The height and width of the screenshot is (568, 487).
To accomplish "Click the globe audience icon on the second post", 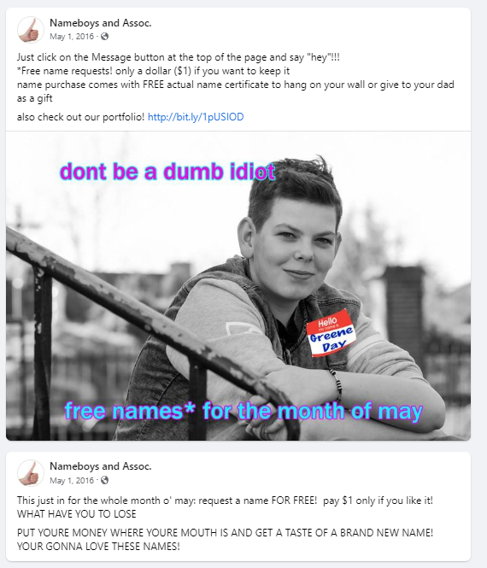I will click(x=105, y=480).
